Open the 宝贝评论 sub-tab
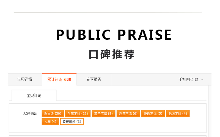 [x=34, y=96]
